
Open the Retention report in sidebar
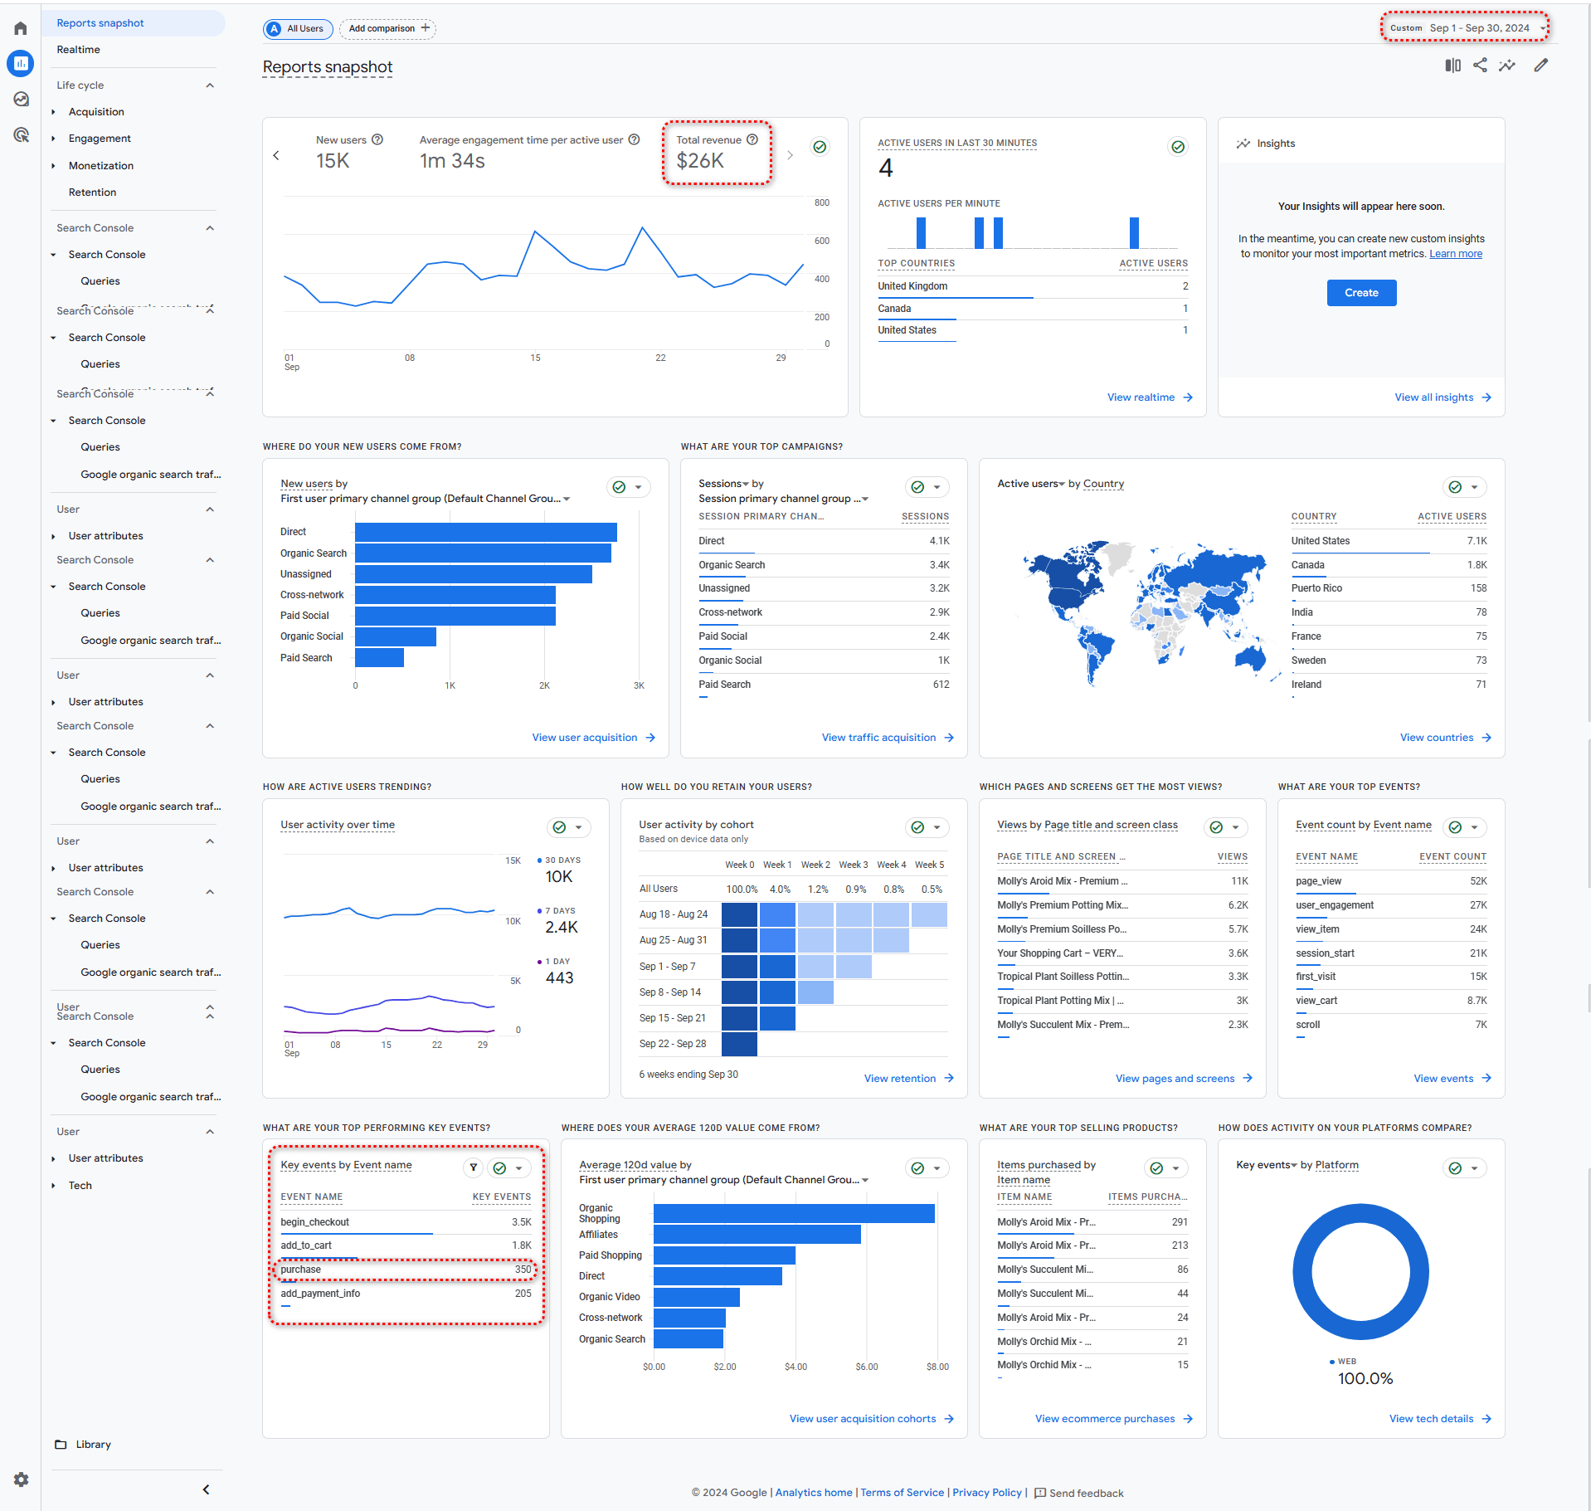click(92, 192)
